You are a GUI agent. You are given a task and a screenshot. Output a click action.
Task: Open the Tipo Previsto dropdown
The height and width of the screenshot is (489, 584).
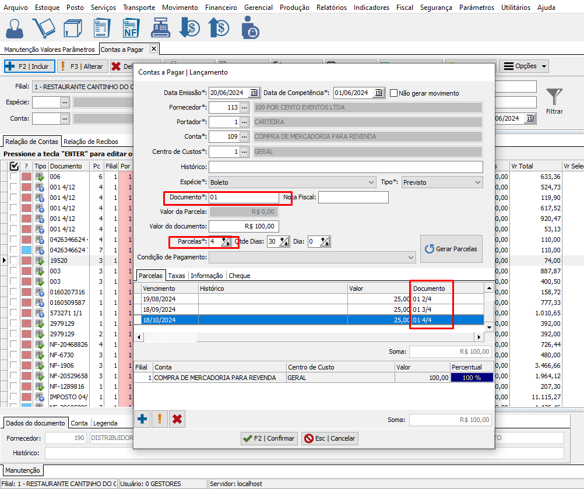point(477,182)
